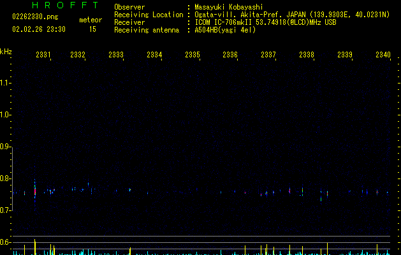
Task: Click the tall yellow intensity spike below the 2338 echoes
Action: [327, 249]
